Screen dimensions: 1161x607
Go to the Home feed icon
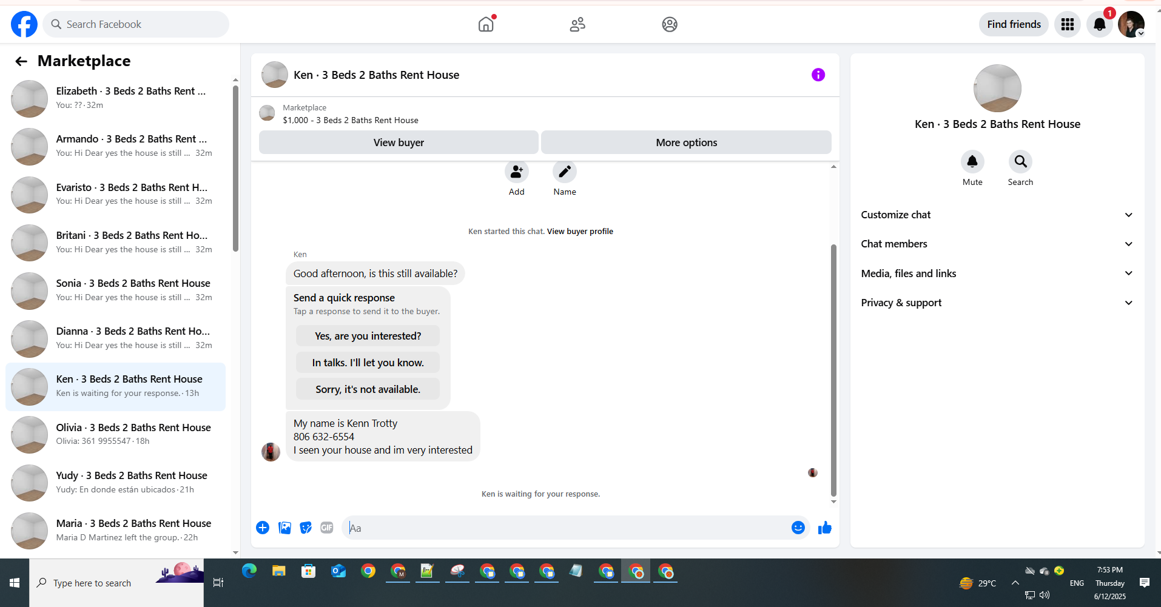(x=486, y=24)
